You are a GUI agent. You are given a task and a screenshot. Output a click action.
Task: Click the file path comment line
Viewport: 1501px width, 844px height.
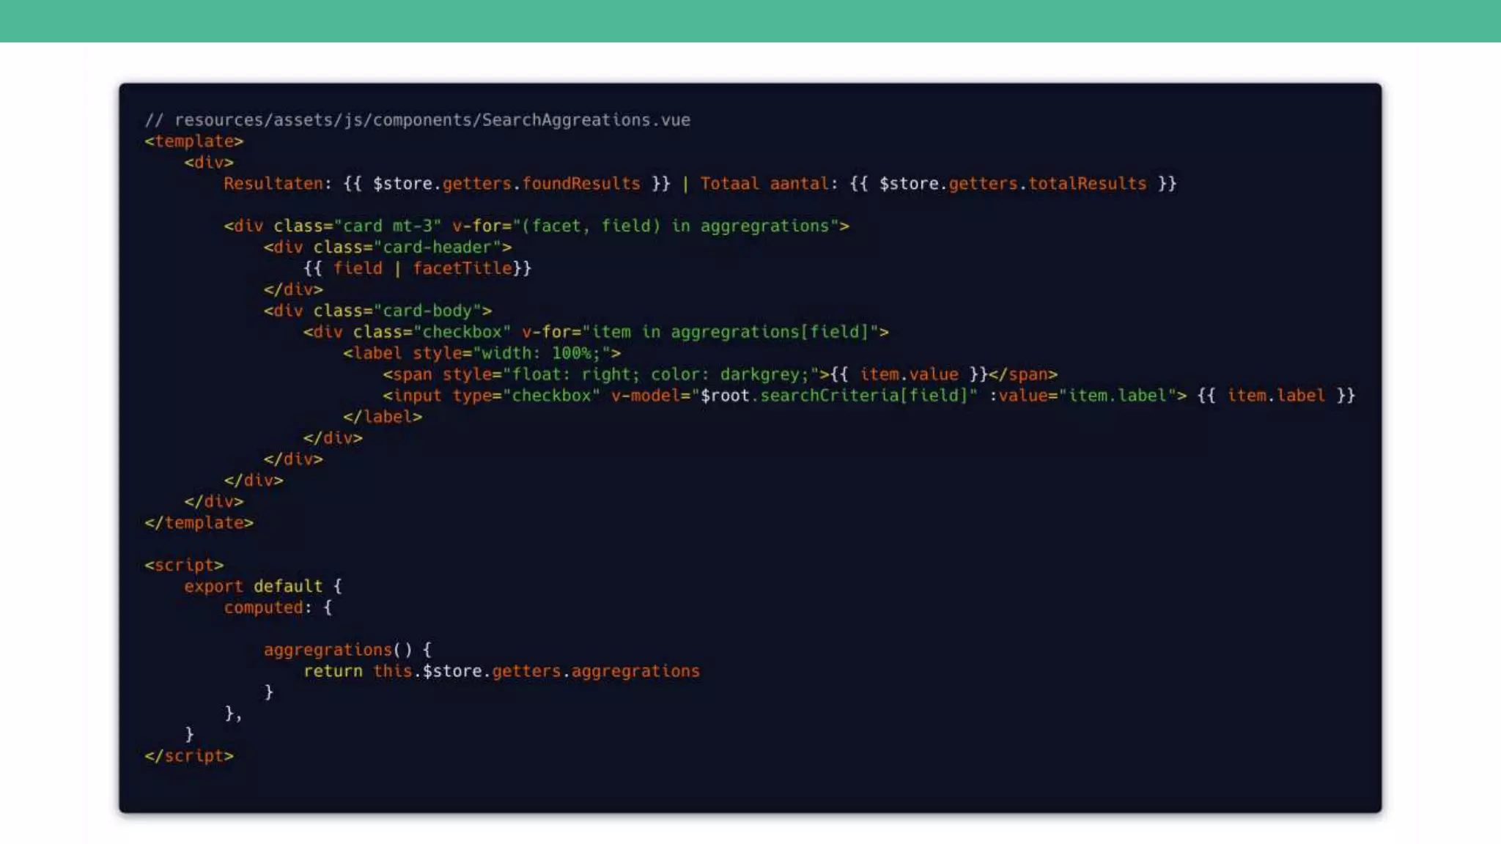(417, 120)
